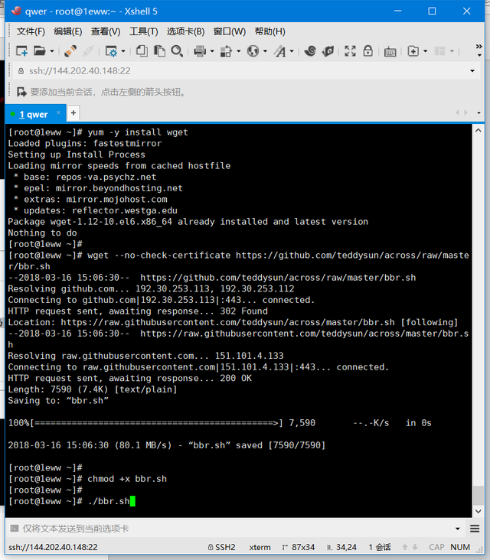Image resolution: width=490 pixels, height=560 pixels.
Task: Click the Full Screen arrows icon
Action: pos(350,51)
